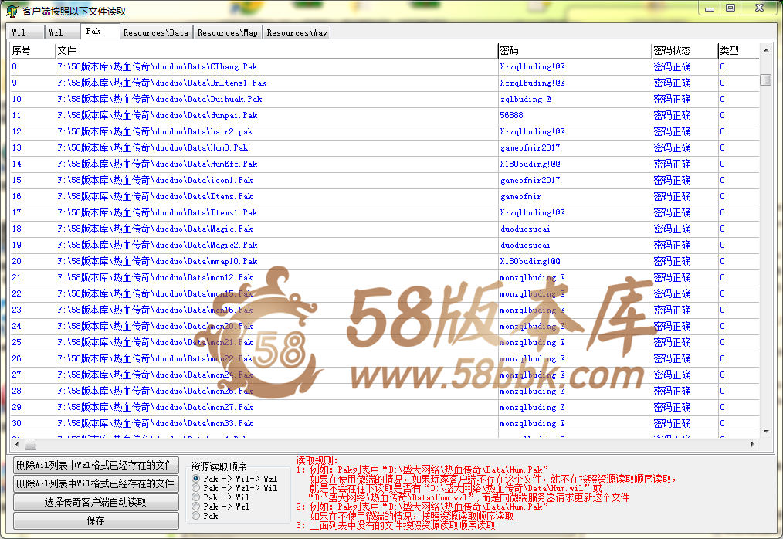Click password duoduosucai in the Magic.Pak row

pos(525,229)
